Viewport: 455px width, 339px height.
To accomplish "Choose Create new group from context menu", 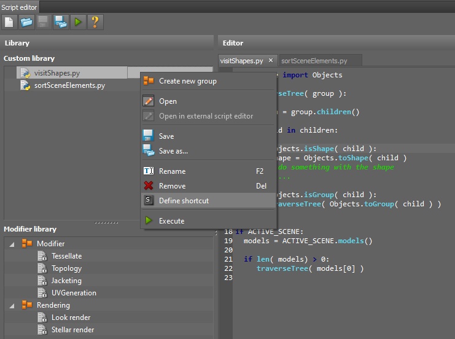I will click(187, 81).
